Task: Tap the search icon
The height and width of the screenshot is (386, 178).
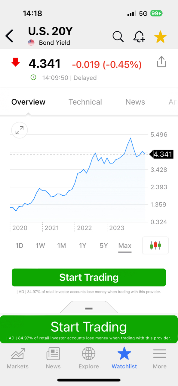Action: (x=118, y=36)
